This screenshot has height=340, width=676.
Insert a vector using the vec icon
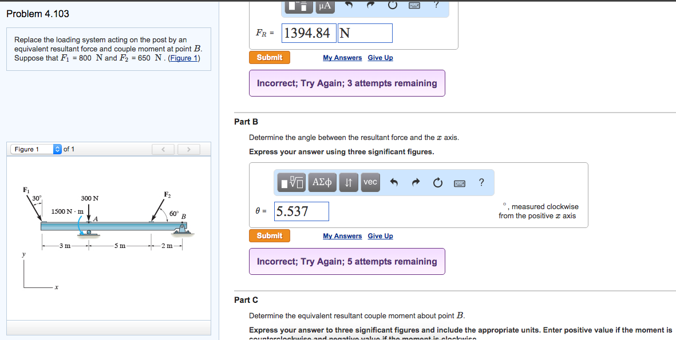pyautogui.click(x=369, y=182)
